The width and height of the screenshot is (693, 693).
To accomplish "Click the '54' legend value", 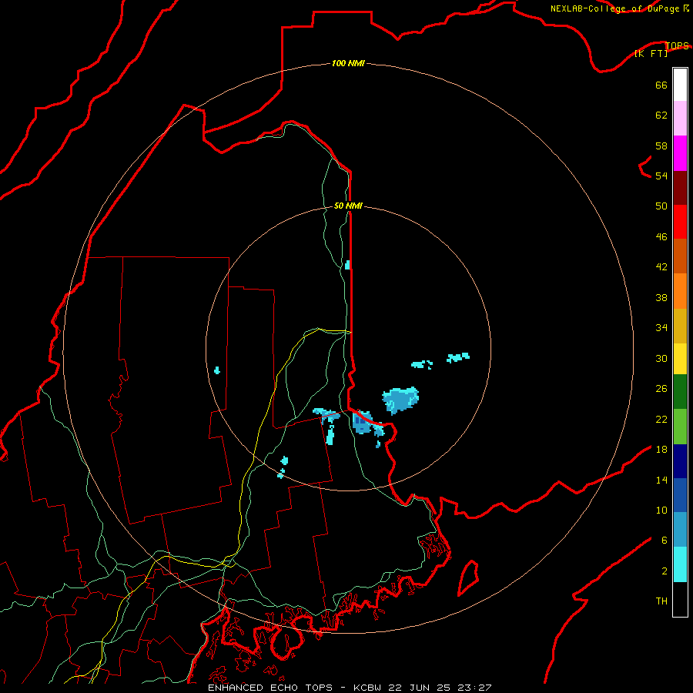I will tap(661, 176).
